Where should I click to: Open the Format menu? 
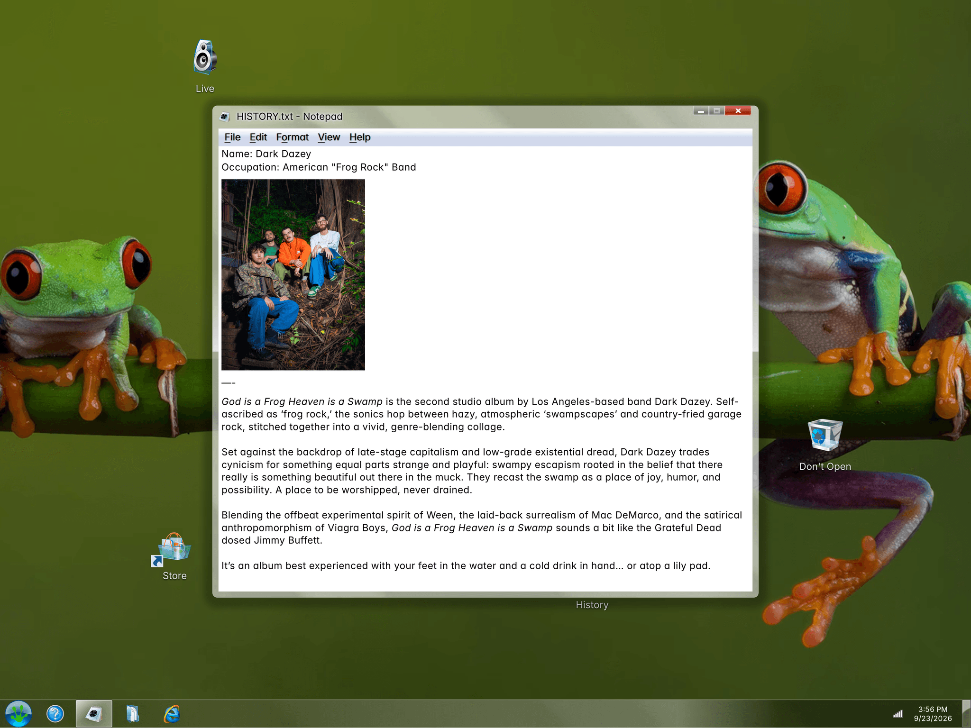point(292,137)
